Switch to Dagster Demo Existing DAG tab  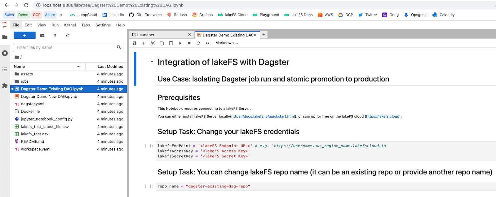coord(227,35)
